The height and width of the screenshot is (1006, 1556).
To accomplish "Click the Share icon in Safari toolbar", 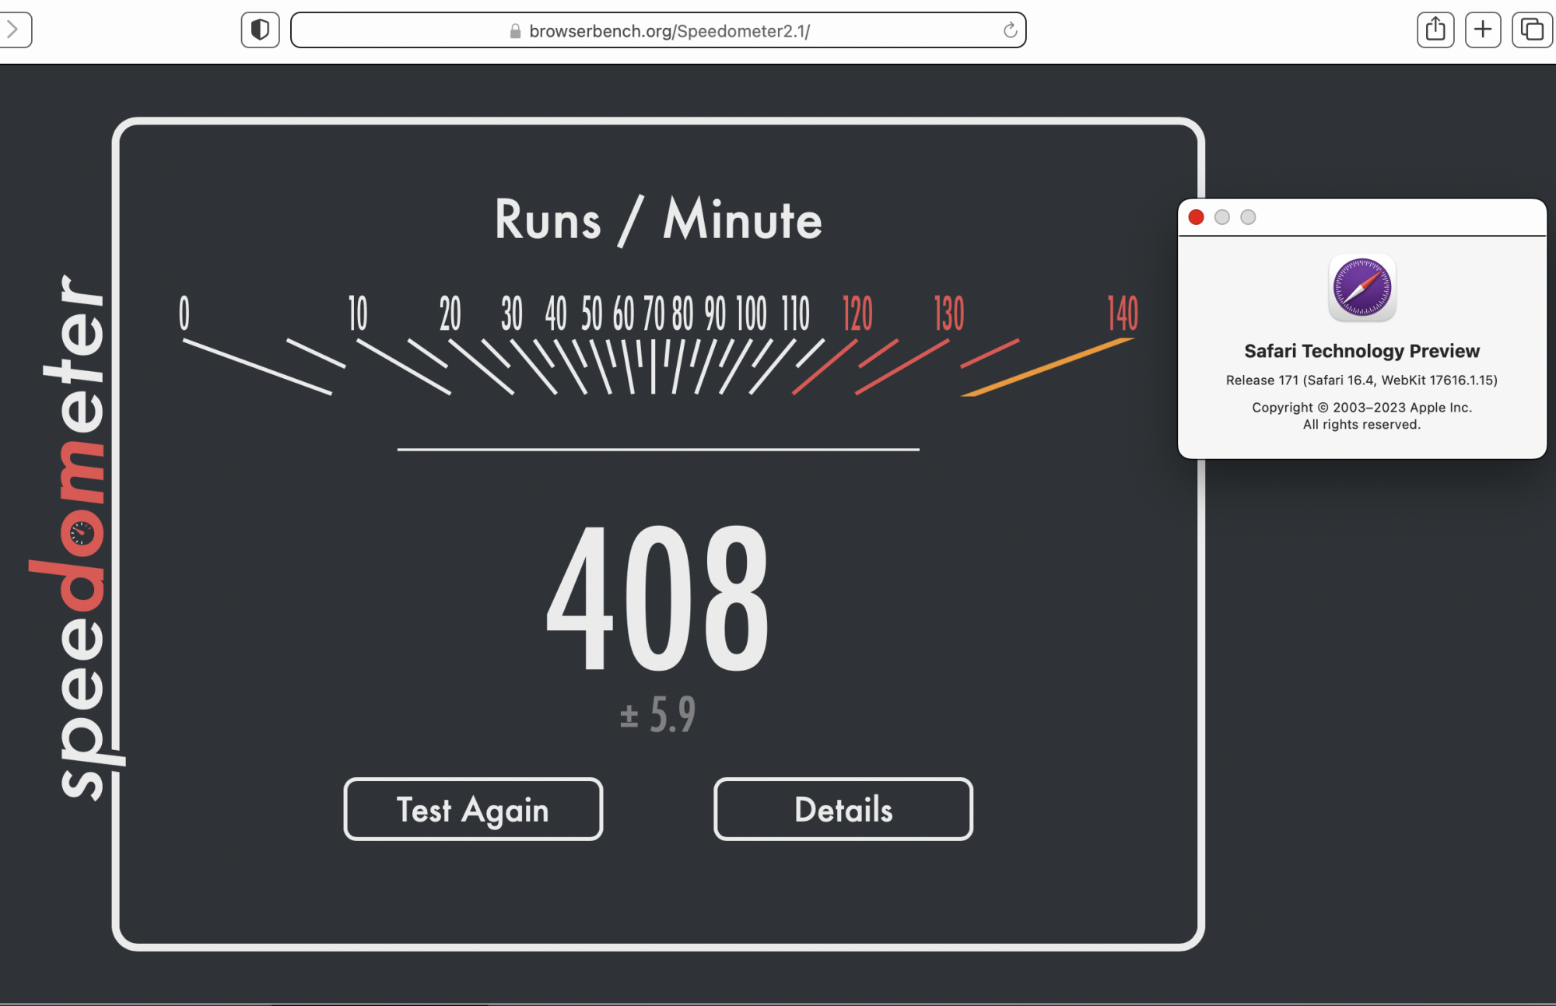I will pyautogui.click(x=1435, y=30).
